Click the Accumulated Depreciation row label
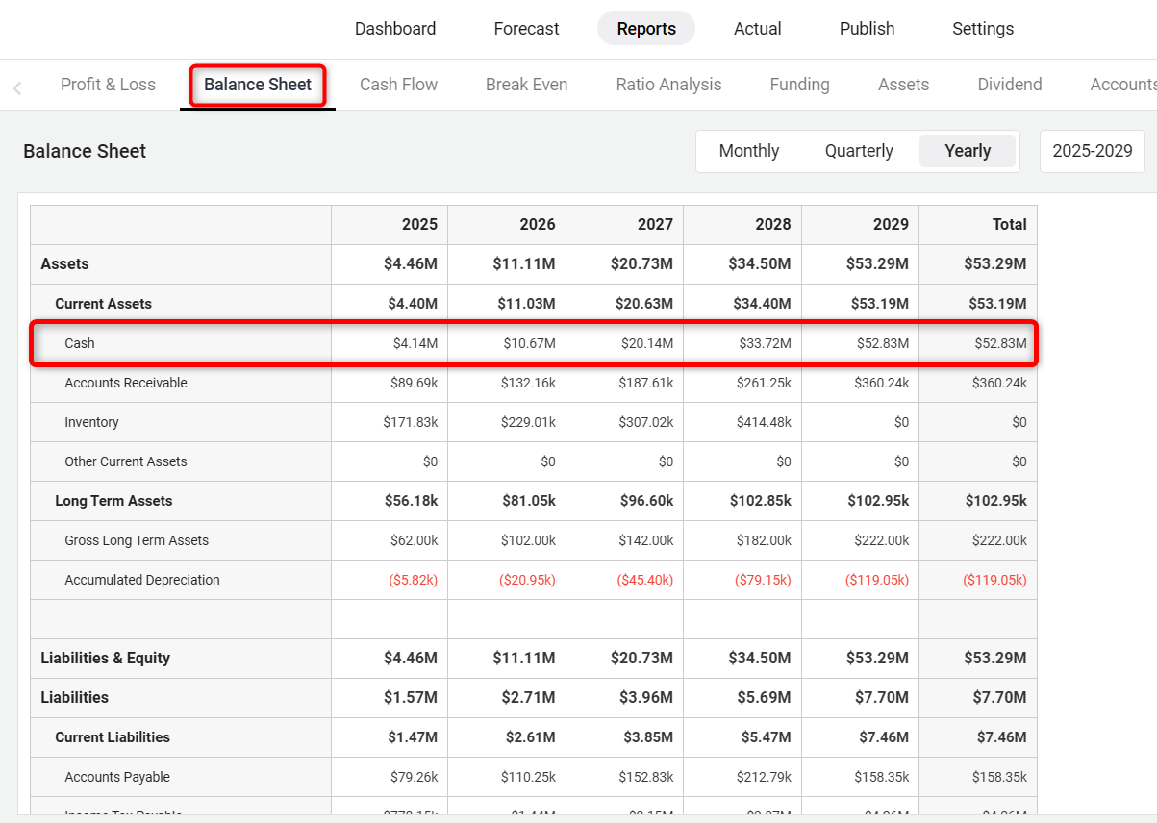Screen dimensions: 1157x823 click(x=142, y=580)
